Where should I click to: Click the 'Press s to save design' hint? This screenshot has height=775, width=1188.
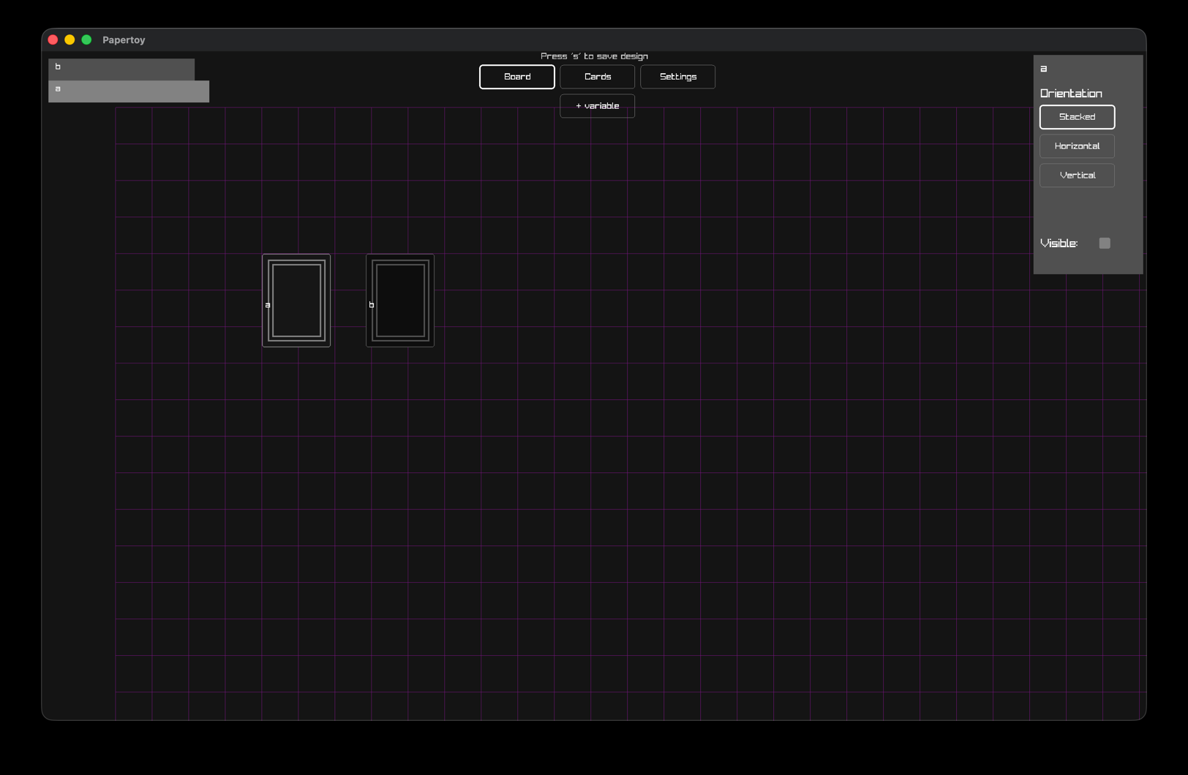click(594, 56)
